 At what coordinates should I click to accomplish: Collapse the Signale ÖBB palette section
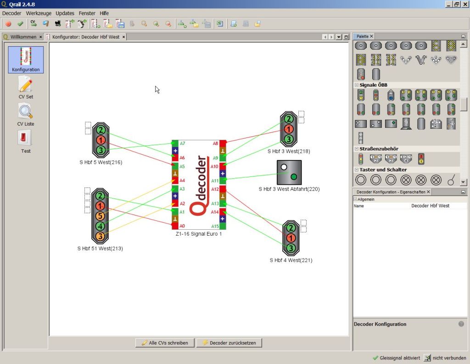pyautogui.click(x=356, y=85)
